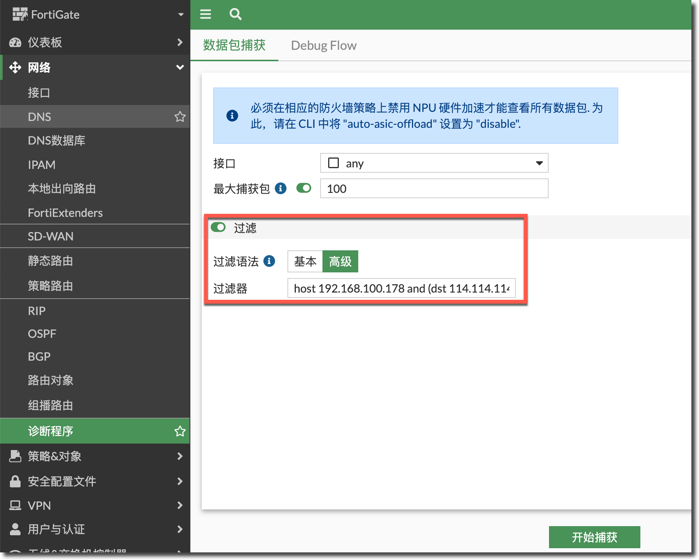Expand the 安全配置文件 chevron
The height and width of the screenshot is (560, 699).
180,481
